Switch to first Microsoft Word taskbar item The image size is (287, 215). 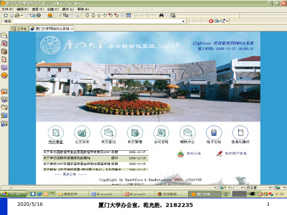(105, 194)
